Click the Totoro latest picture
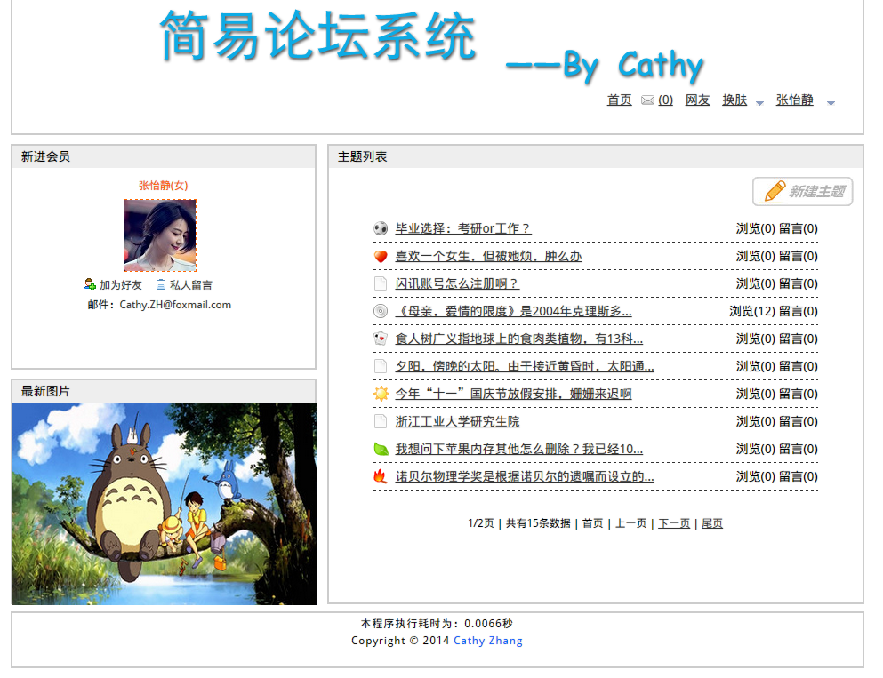 (164, 504)
